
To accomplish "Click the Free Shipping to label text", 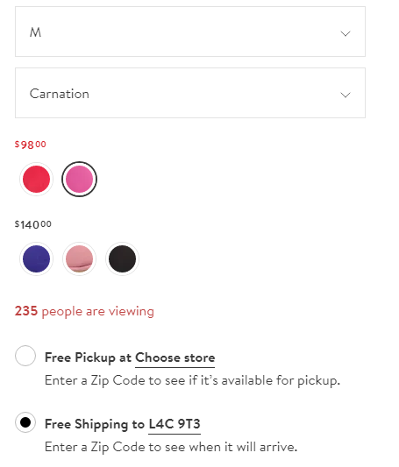I will pos(95,424).
